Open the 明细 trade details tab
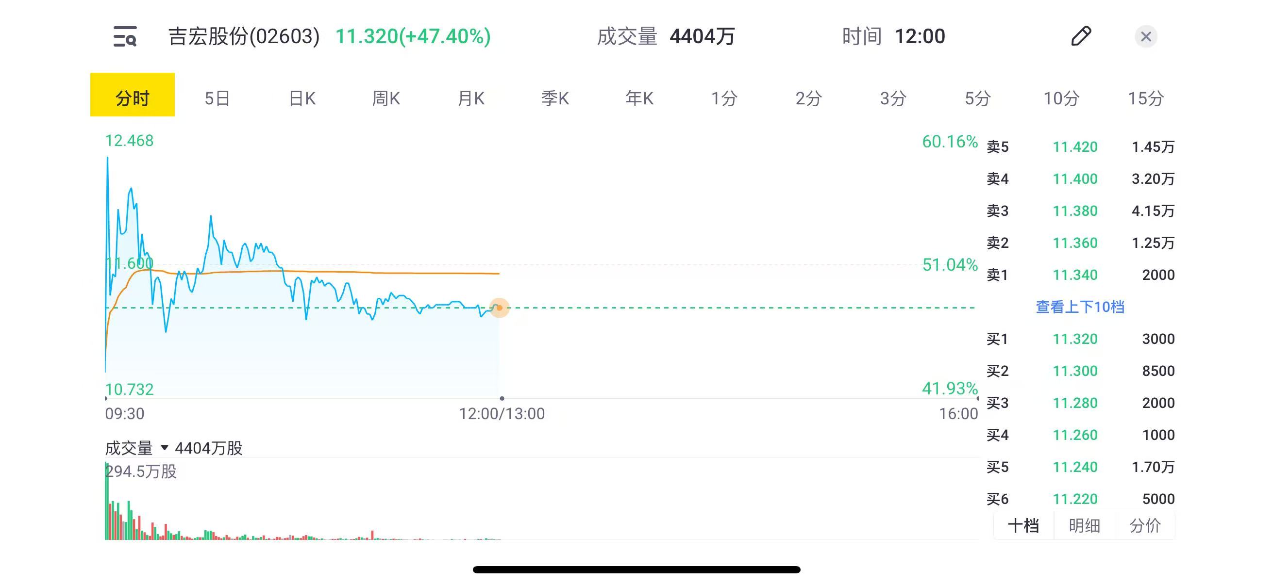Viewport: 1273px width, 585px height. click(1084, 526)
